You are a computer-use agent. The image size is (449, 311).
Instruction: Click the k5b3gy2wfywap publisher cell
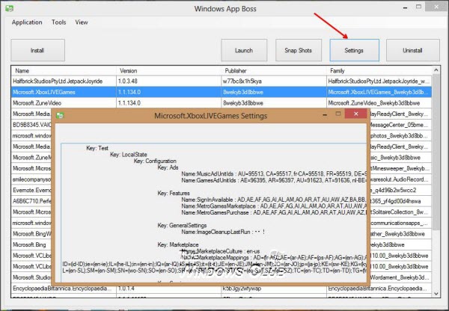(242, 289)
